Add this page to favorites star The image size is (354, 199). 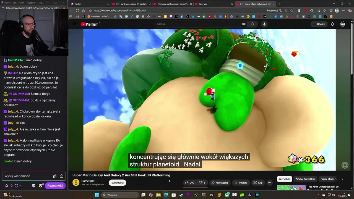click(x=291, y=11)
